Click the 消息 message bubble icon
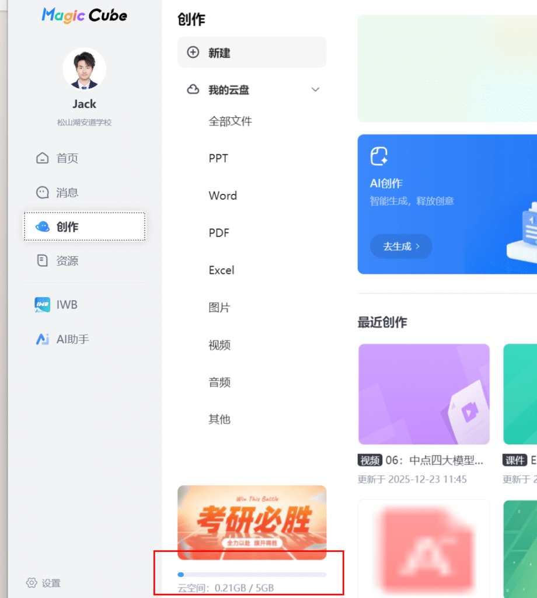 [42, 193]
